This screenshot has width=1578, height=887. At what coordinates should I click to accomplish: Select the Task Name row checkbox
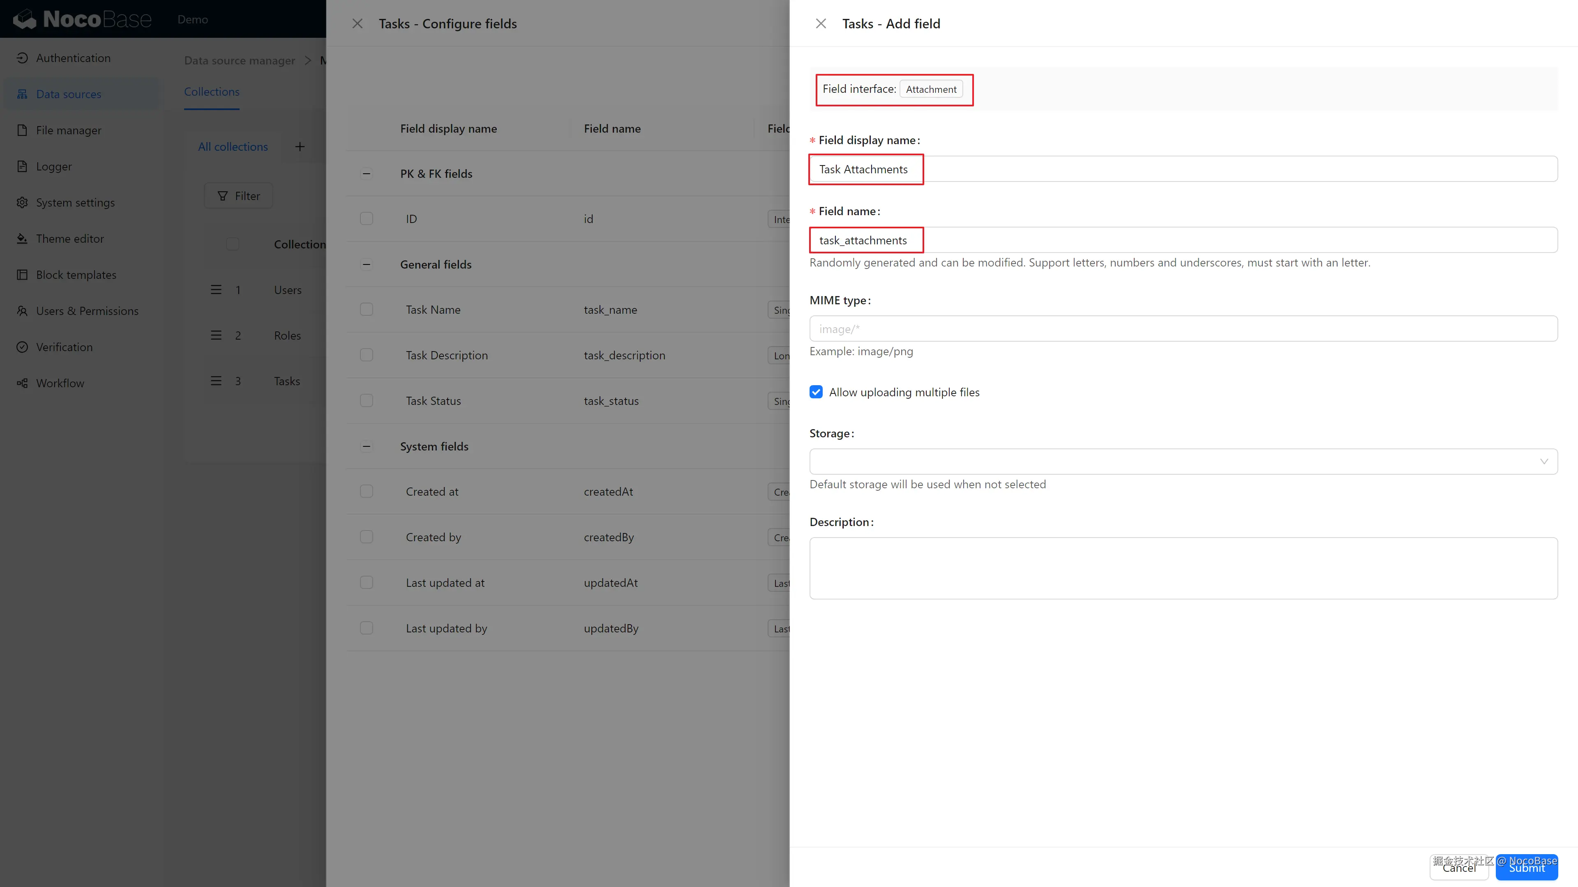366,310
